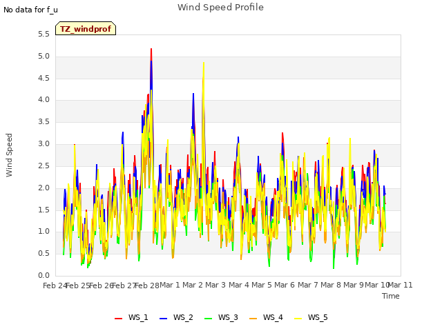Click the 5.5 y-axis tick label
The height and width of the screenshot is (331, 442).
click(44, 34)
